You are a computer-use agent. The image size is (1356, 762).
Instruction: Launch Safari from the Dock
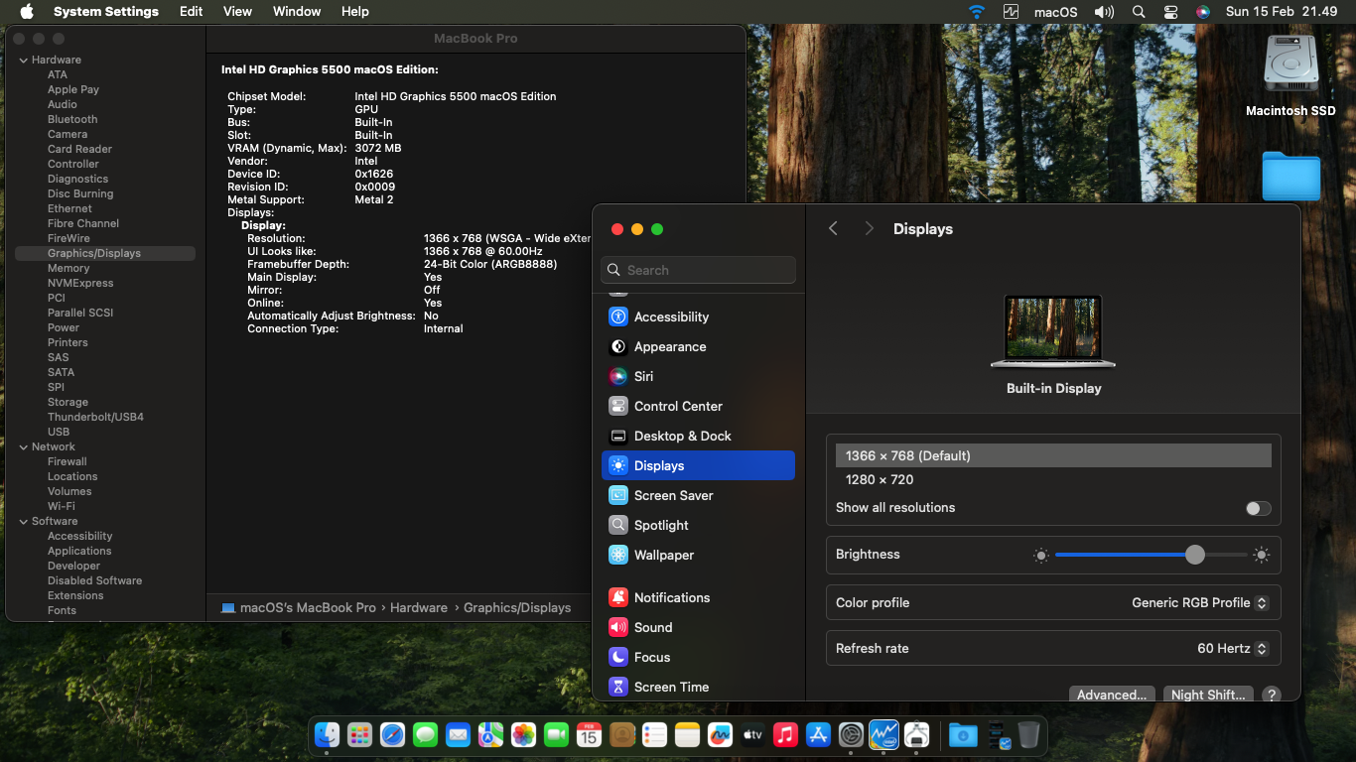pos(392,735)
